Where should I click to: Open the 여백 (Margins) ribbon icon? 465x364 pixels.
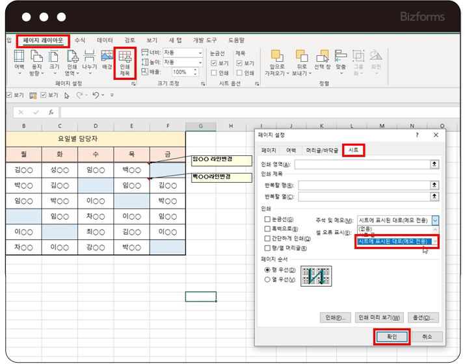19,62
